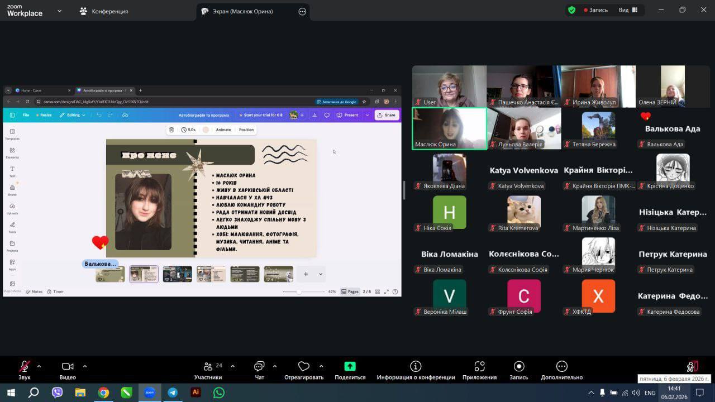Open Telegram from the Windows taskbar
Screen dimensions: 715x402
click(173, 393)
